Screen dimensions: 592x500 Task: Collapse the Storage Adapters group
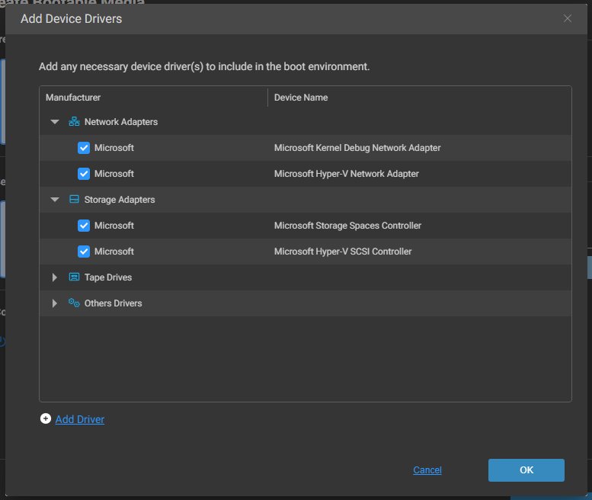(x=55, y=200)
